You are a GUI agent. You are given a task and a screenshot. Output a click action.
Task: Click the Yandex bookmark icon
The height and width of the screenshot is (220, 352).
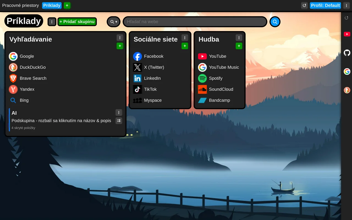(x=13, y=89)
